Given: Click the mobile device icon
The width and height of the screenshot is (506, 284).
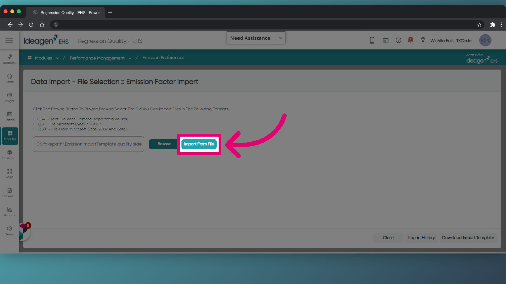Looking at the screenshot, I should coord(372,40).
